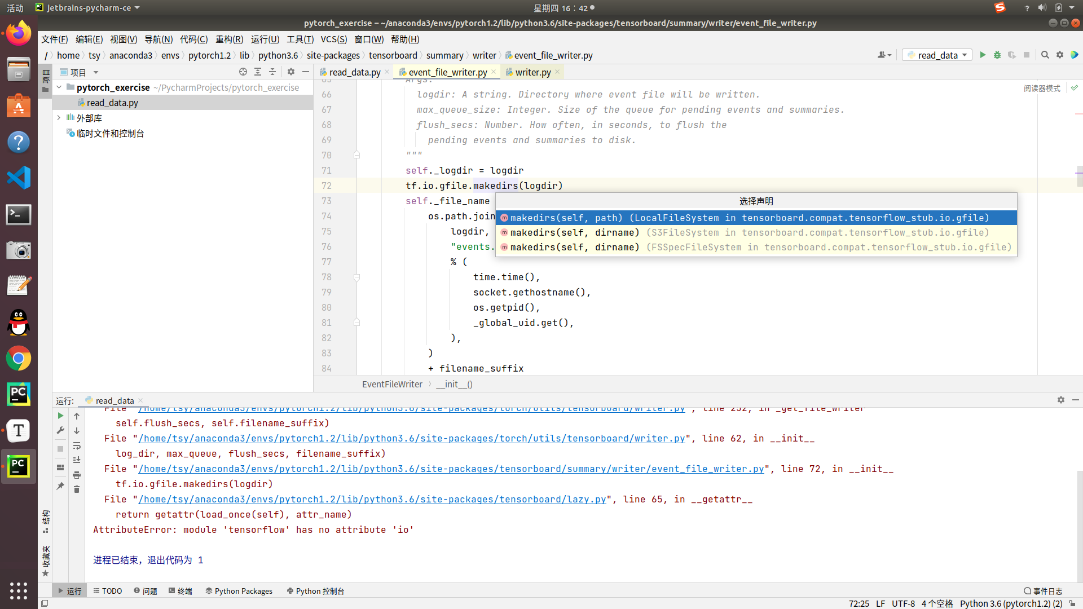
Task: Click the green Run button in toolbar
Action: tap(983, 55)
